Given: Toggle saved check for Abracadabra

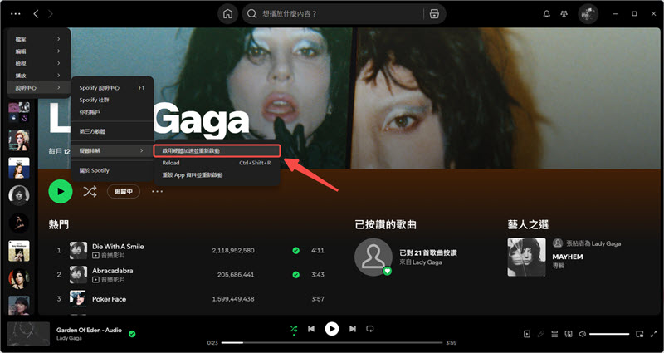Looking at the screenshot, I should 296,275.
